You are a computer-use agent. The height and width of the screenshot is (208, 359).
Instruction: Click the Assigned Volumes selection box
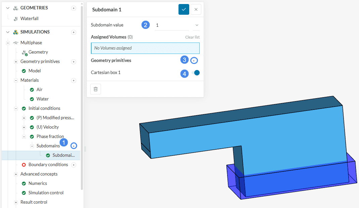pos(145,48)
